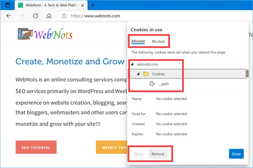The height and width of the screenshot is (168, 253).
Task: Open the site lock icon in address bar
Action: point(64,16)
